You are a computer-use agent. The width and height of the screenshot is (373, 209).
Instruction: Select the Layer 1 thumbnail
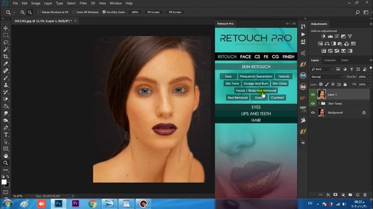click(x=321, y=94)
